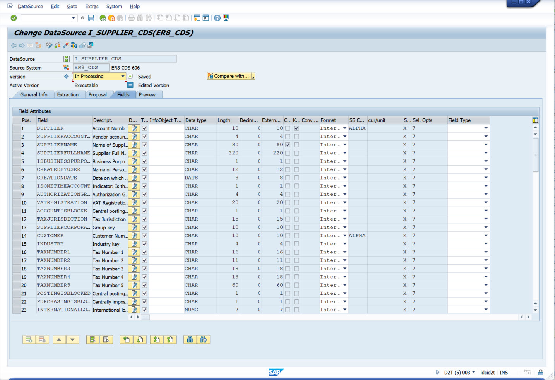The height and width of the screenshot is (380, 555).
Task: Open the command field dropdown arrow
Action: (x=73, y=18)
